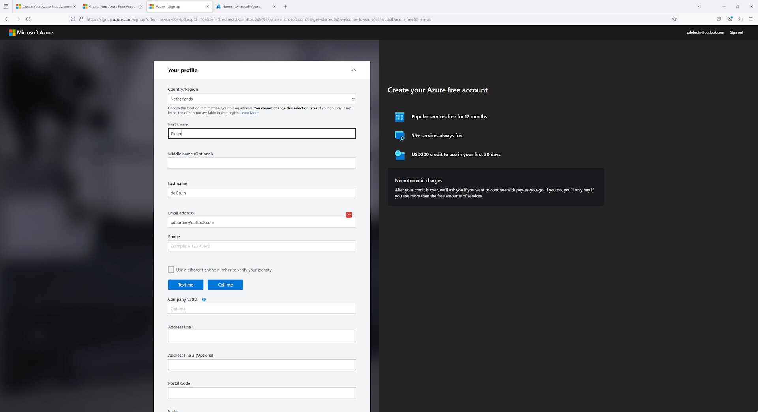
Task: Click the calculator icon for popular services
Action: pyautogui.click(x=400, y=117)
